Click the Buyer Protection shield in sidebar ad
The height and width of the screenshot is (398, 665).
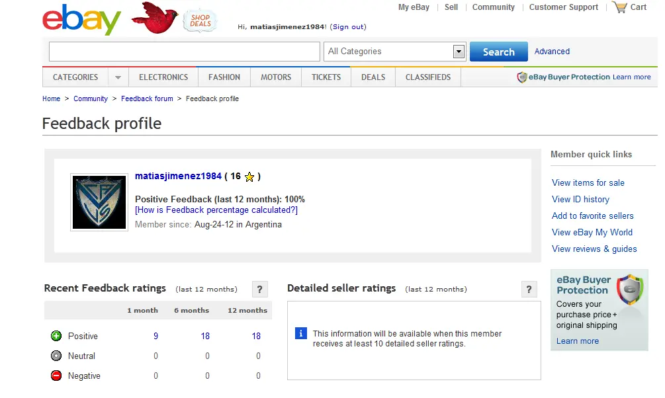tap(630, 289)
